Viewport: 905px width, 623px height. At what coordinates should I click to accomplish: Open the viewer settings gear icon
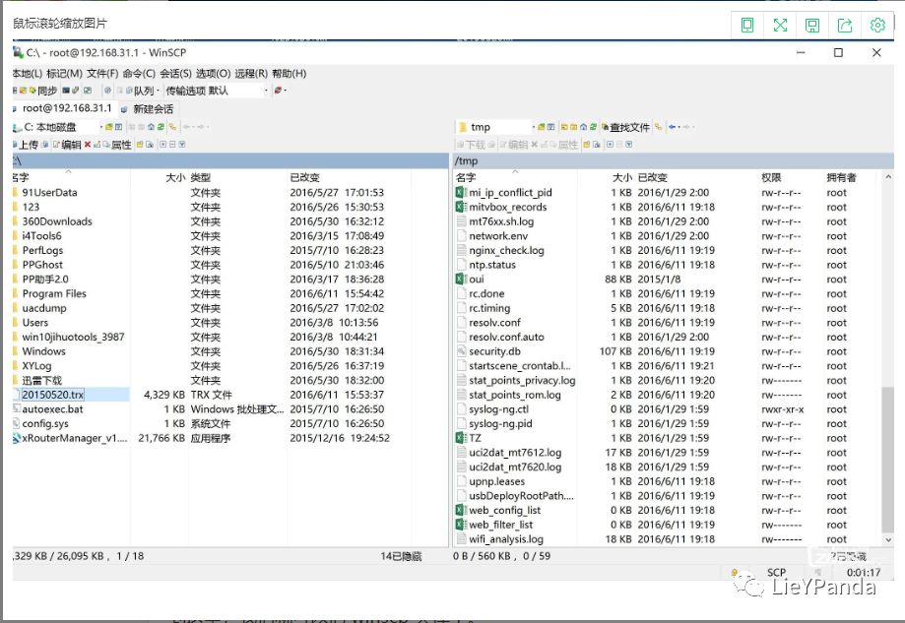pos(877,26)
